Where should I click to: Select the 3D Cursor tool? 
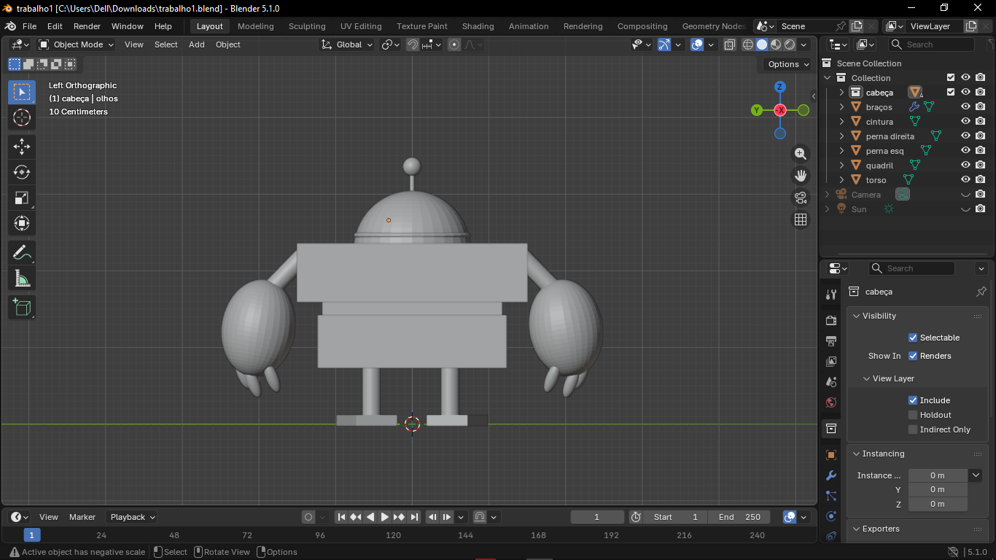click(x=22, y=117)
